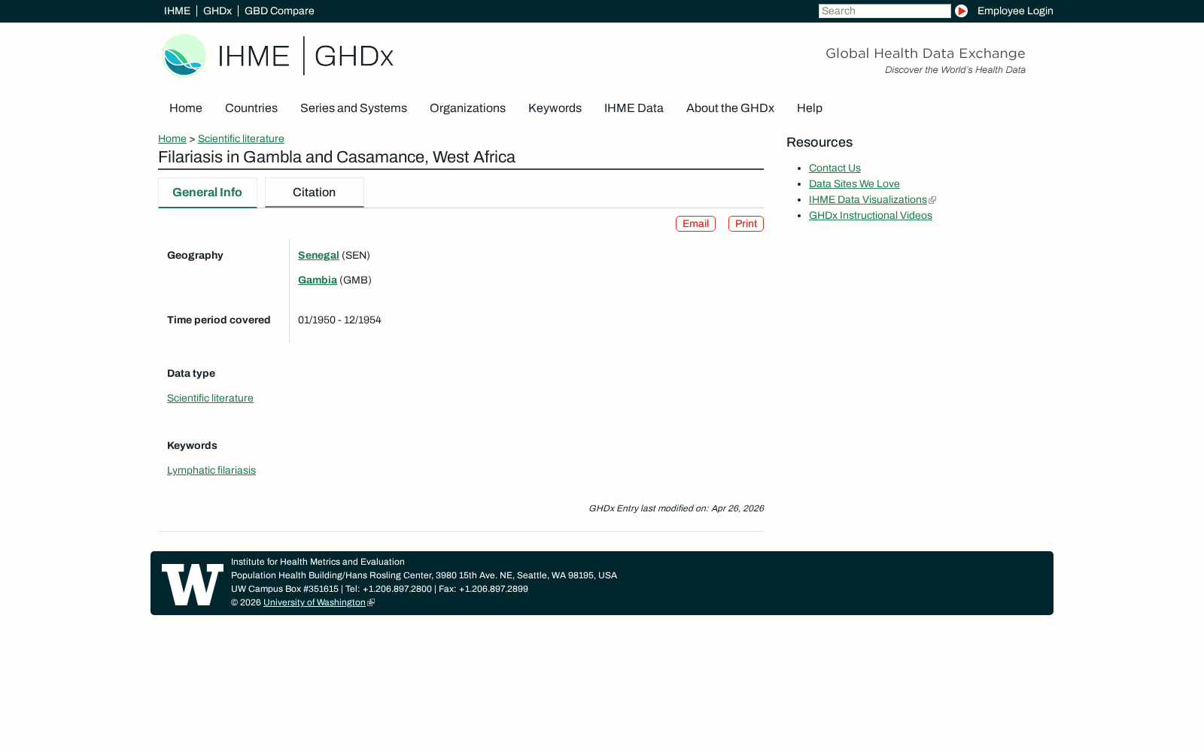This screenshot has width=1204, height=752.
Task: Open IHME Data menu item
Action: click(x=634, y=108)
